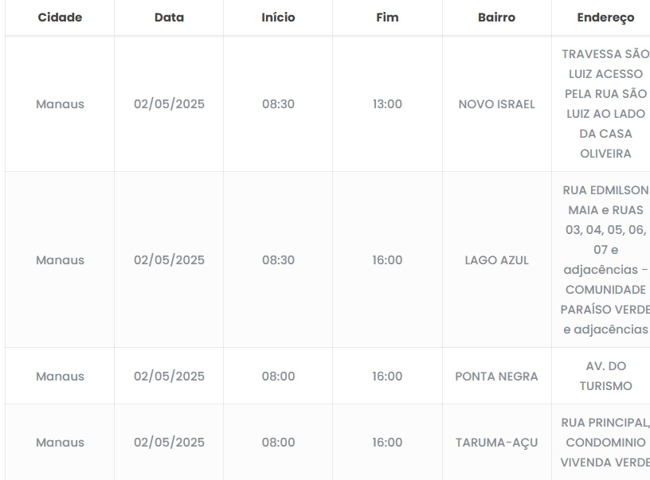Click the PONTA NEGRA bairro cell
The height and width of the screenshot is (480, 650).
tap(496, 377)
